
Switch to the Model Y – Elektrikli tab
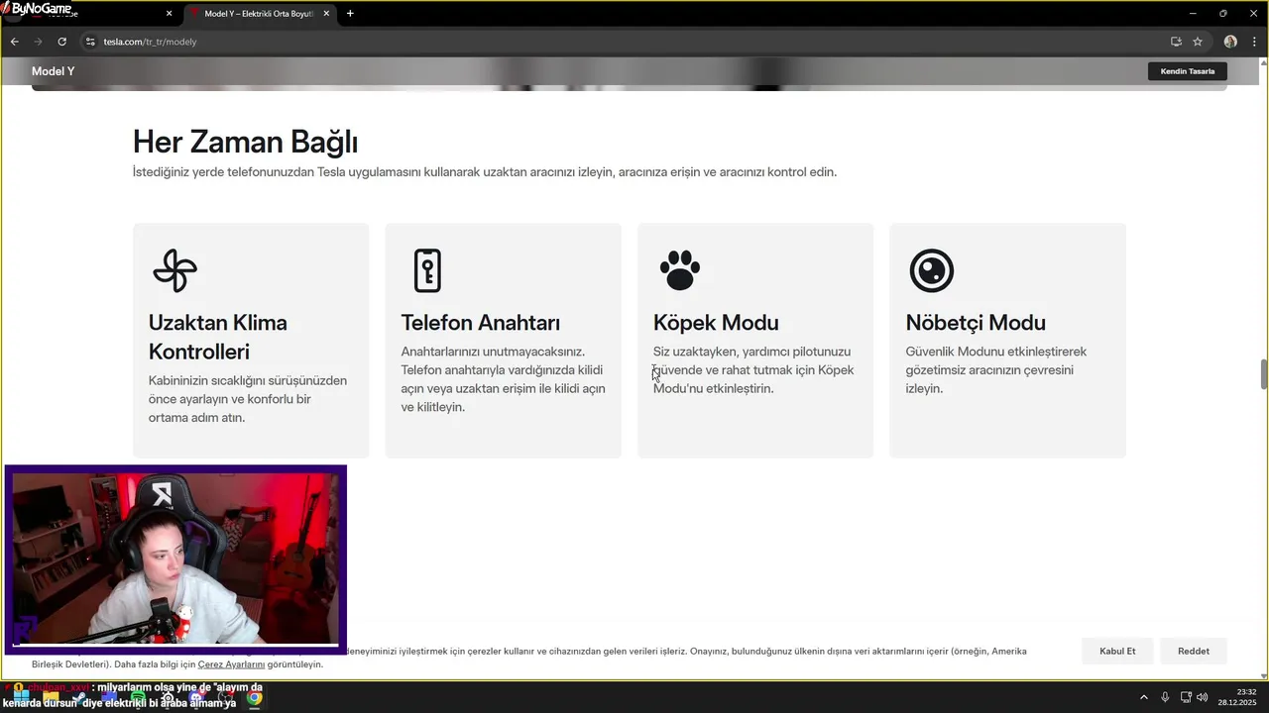[x=260, y=14]
